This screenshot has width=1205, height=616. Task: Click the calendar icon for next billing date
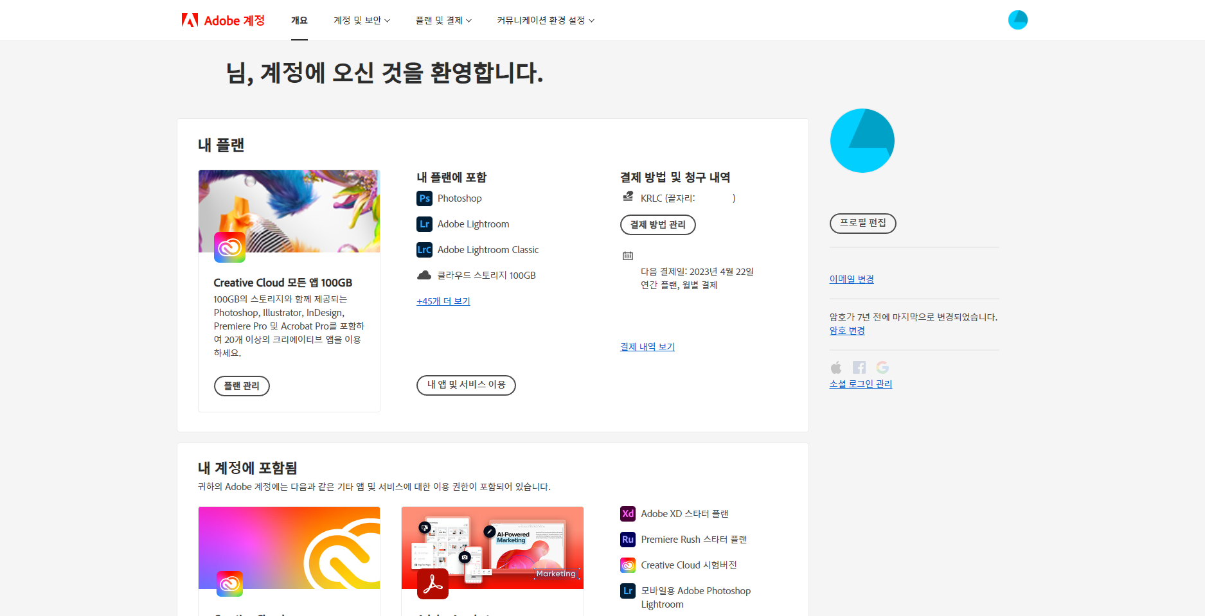(628, 256)
